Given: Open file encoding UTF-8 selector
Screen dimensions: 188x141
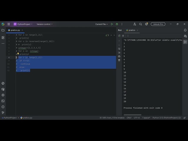Looking at the screenshot, I should (x=137, y=118).
